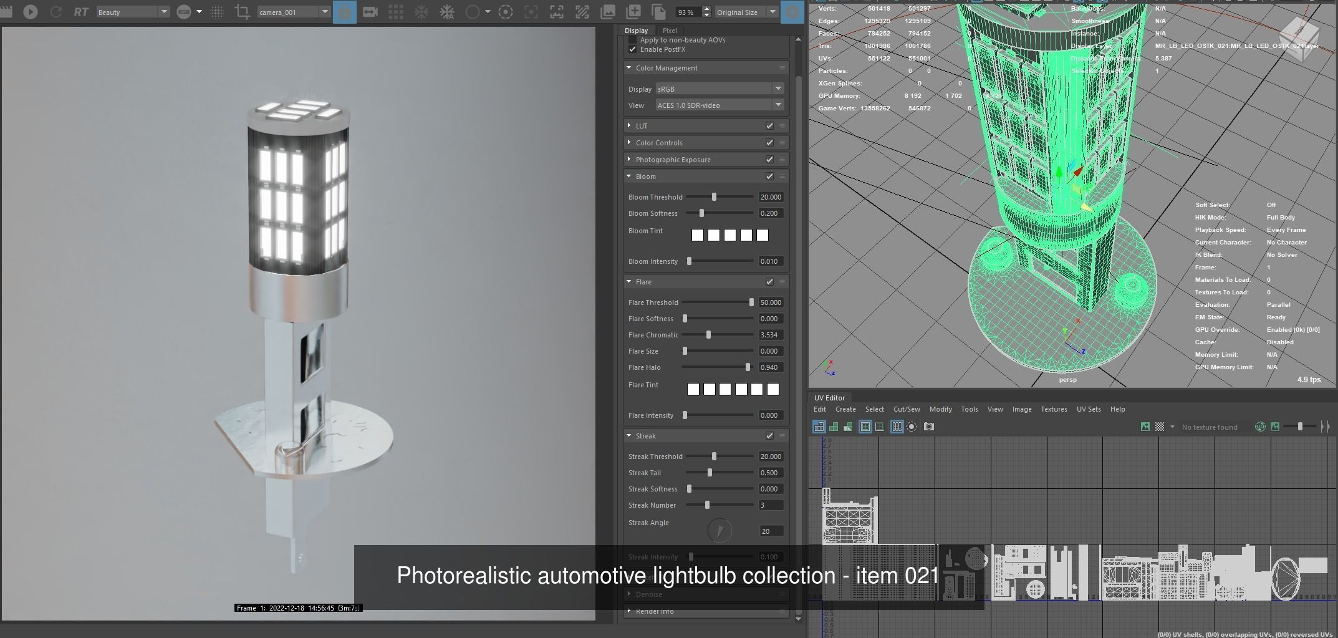This screenshot has height=638, width=1338.
Task: Click the Streak Angle dial
Action: pos(720,531)
